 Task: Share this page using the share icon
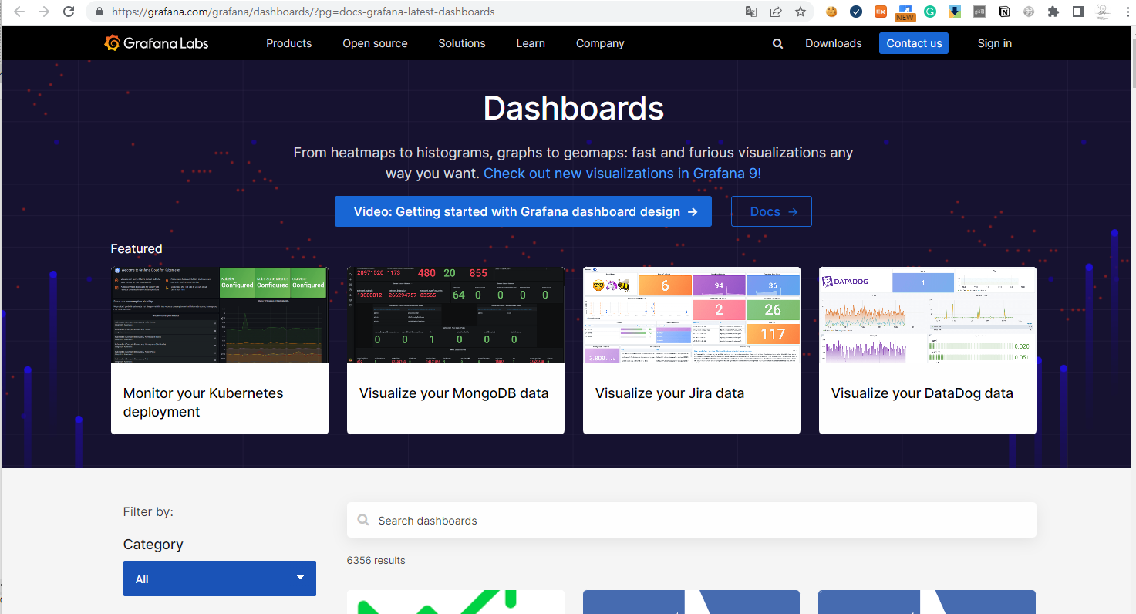coord(776,12)
